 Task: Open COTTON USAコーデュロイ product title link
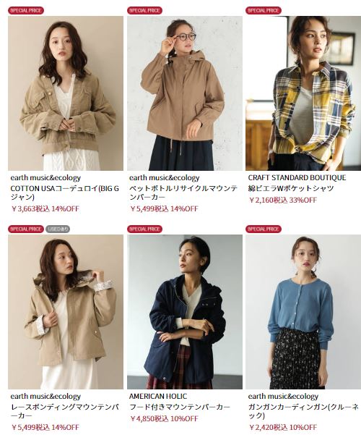(65, 193)
